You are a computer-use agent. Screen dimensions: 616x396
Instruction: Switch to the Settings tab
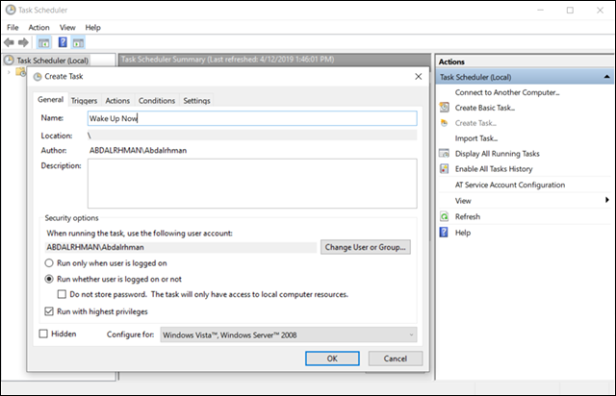[196, 101]
